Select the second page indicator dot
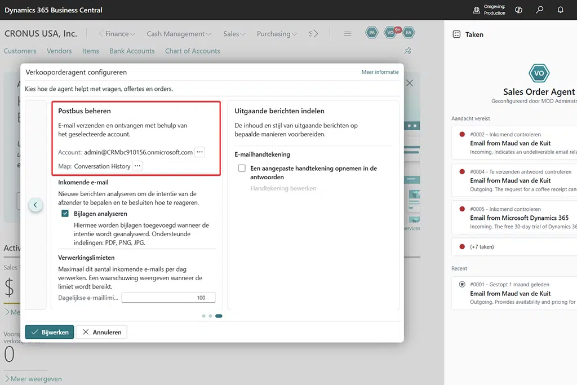577x385 pixels. pyautogui.click(x=211, y=316)
